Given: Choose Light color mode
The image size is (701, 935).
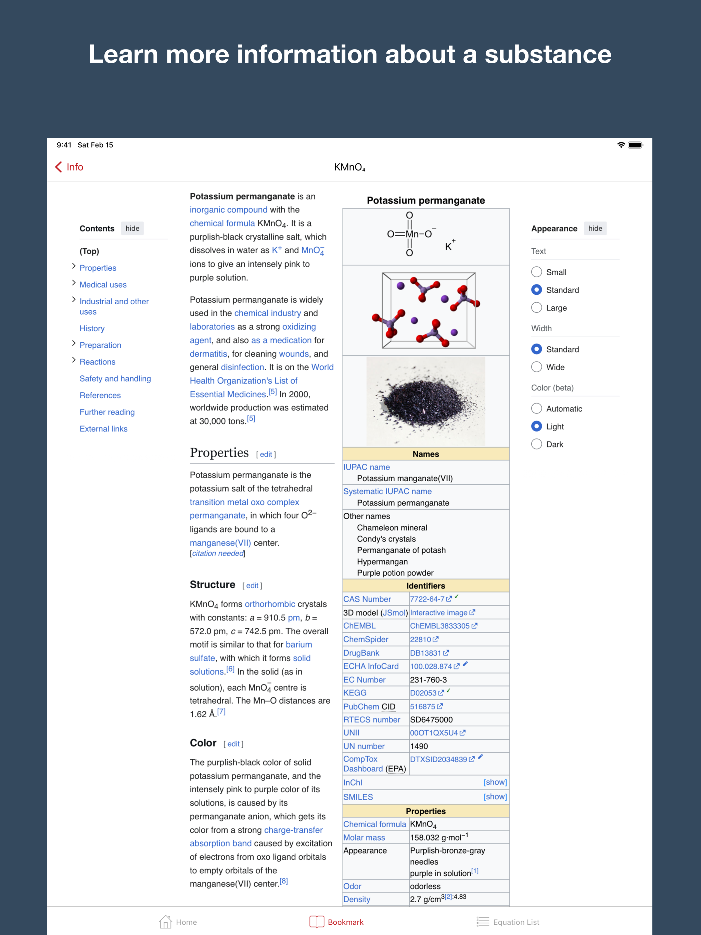Looking at the screenshot, I should pyautogui.click(x=536, y=426).
